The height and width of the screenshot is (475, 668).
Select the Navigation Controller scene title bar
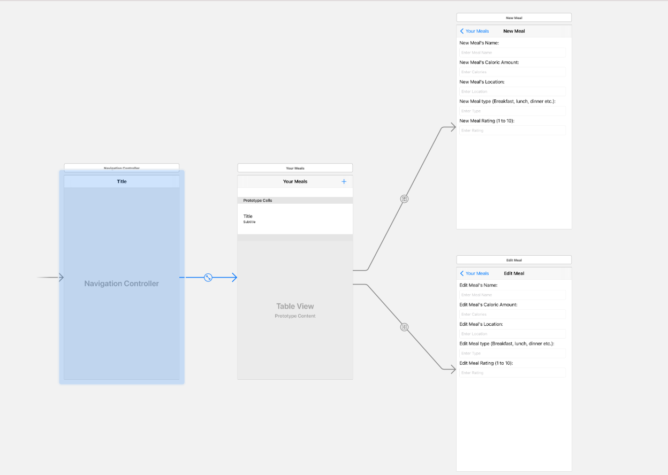(122, 167)
